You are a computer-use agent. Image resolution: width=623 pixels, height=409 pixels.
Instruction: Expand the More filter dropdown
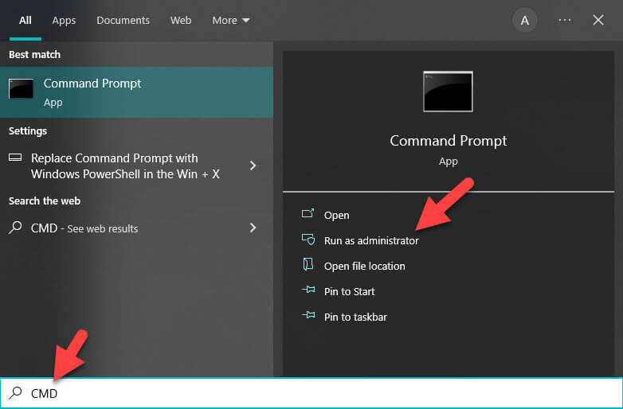pyautogui.click(x=231, y=21)
